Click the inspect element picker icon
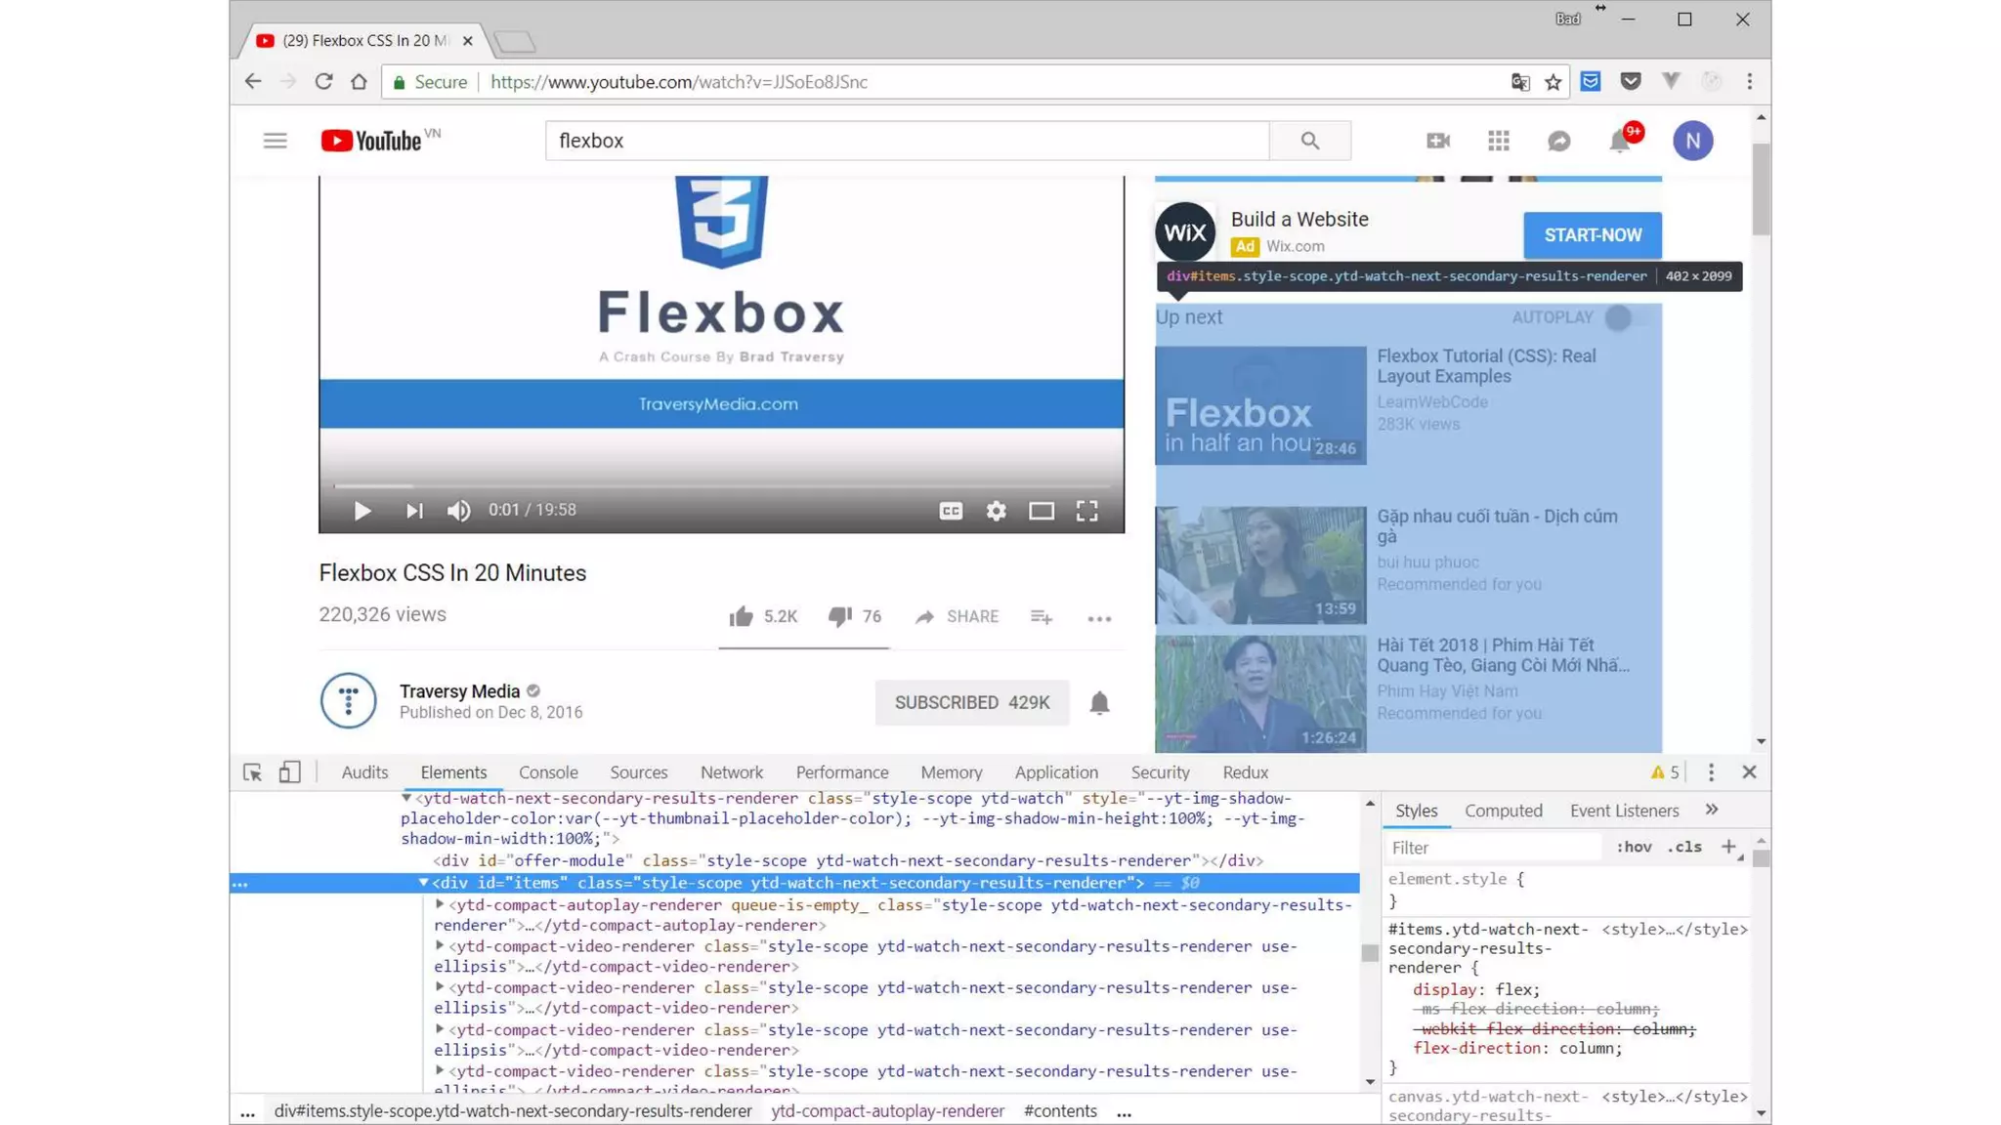This screenshot has width=2001, height=1125. coord(252,772)
